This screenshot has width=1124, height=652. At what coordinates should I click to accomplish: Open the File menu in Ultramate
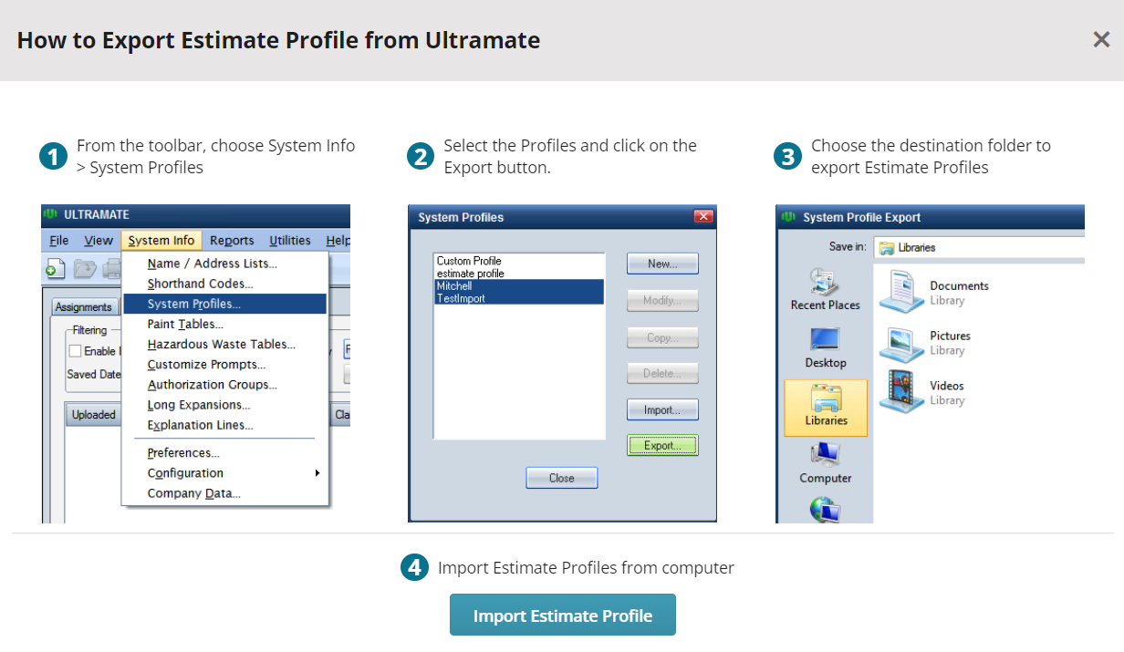pos(59,241)
